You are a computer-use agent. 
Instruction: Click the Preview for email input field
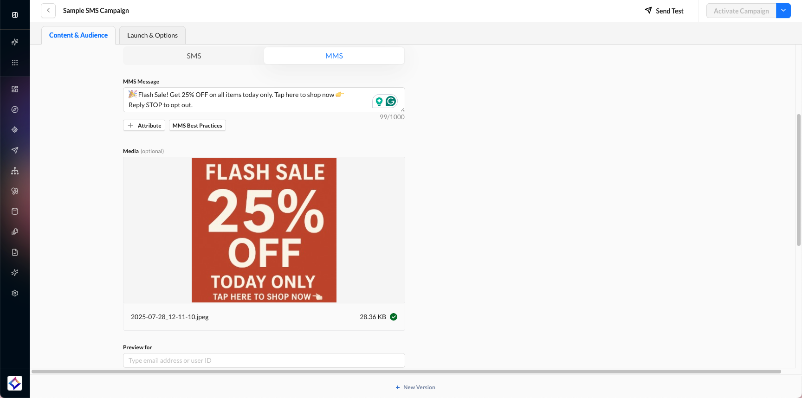pos(264,360)
